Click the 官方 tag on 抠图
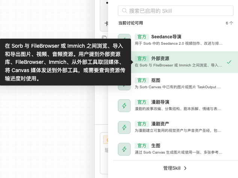The height and width of the screenshot is (178, 238). point(142,80)
